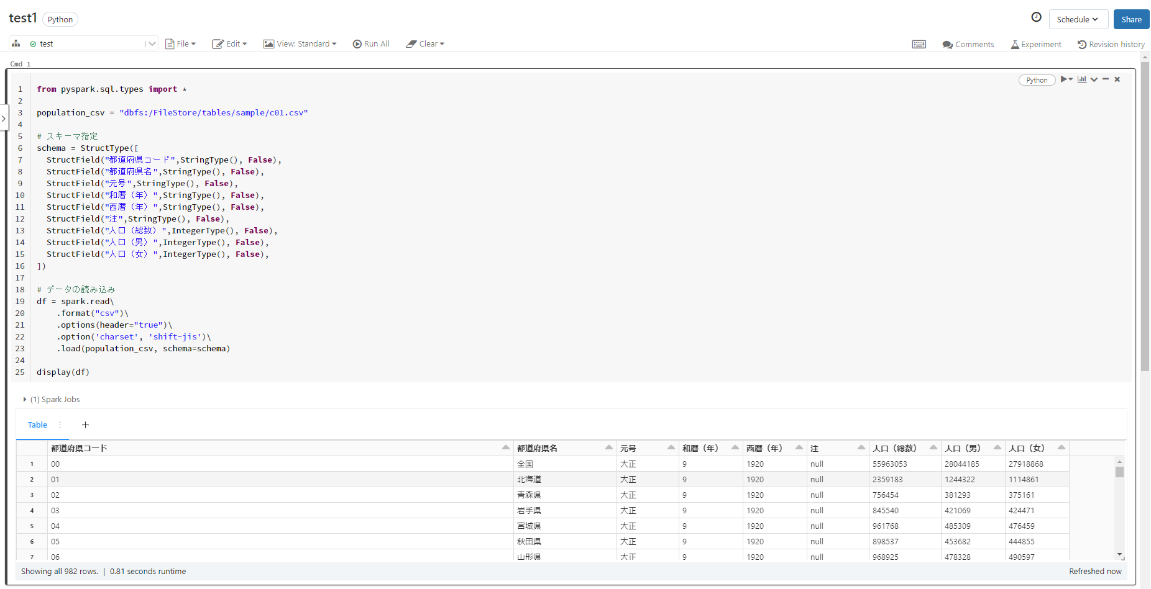The width and height of the screenshot is (1151, 589).
Task: Open the File menu
Action: (x=180, y=43)
